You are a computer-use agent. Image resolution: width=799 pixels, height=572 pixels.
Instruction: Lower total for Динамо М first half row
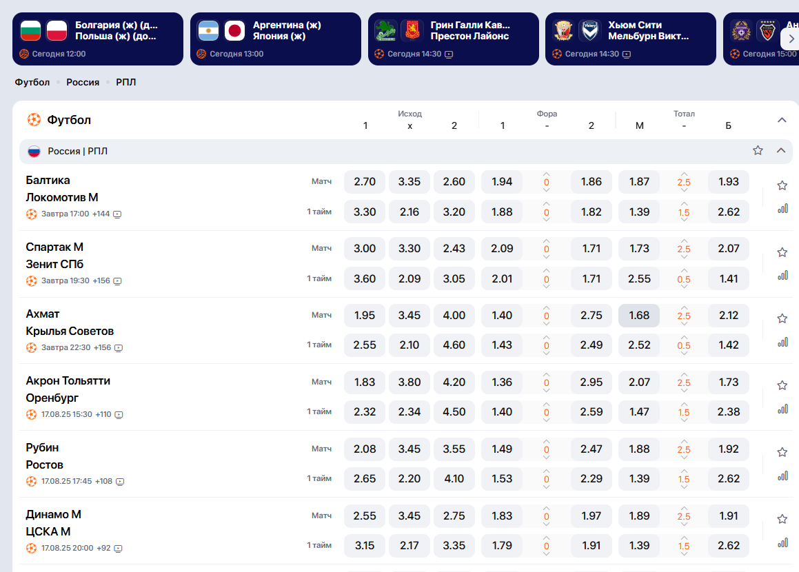[684, 553]
